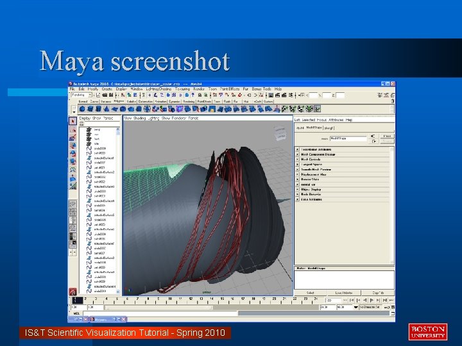
Task: Jump to end of playback range
Action: click(x=391, y=300)
